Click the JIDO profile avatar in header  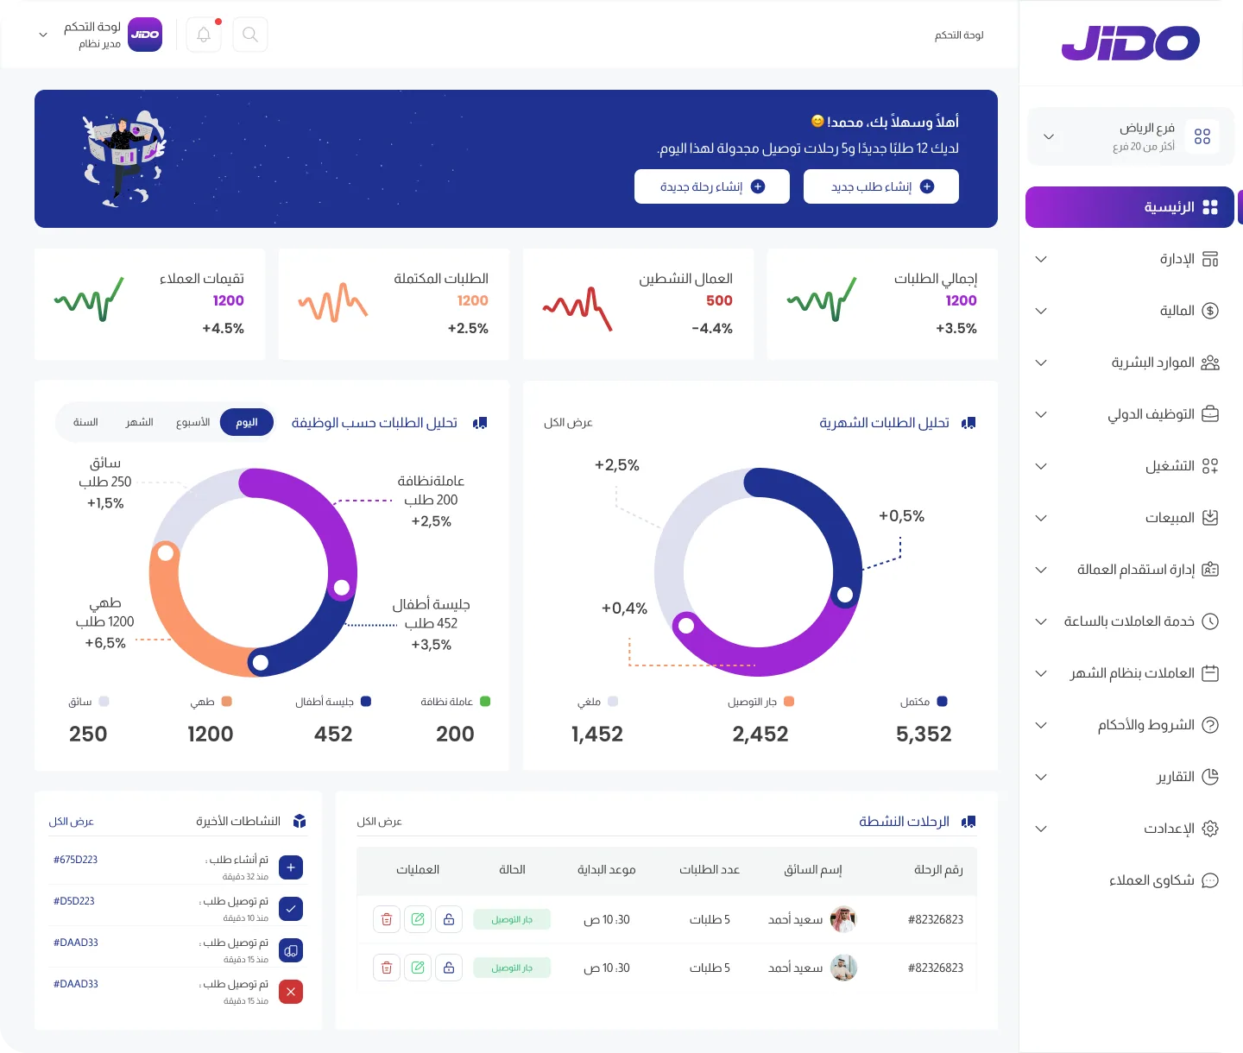pyautogui.click(x=145, y=35)
